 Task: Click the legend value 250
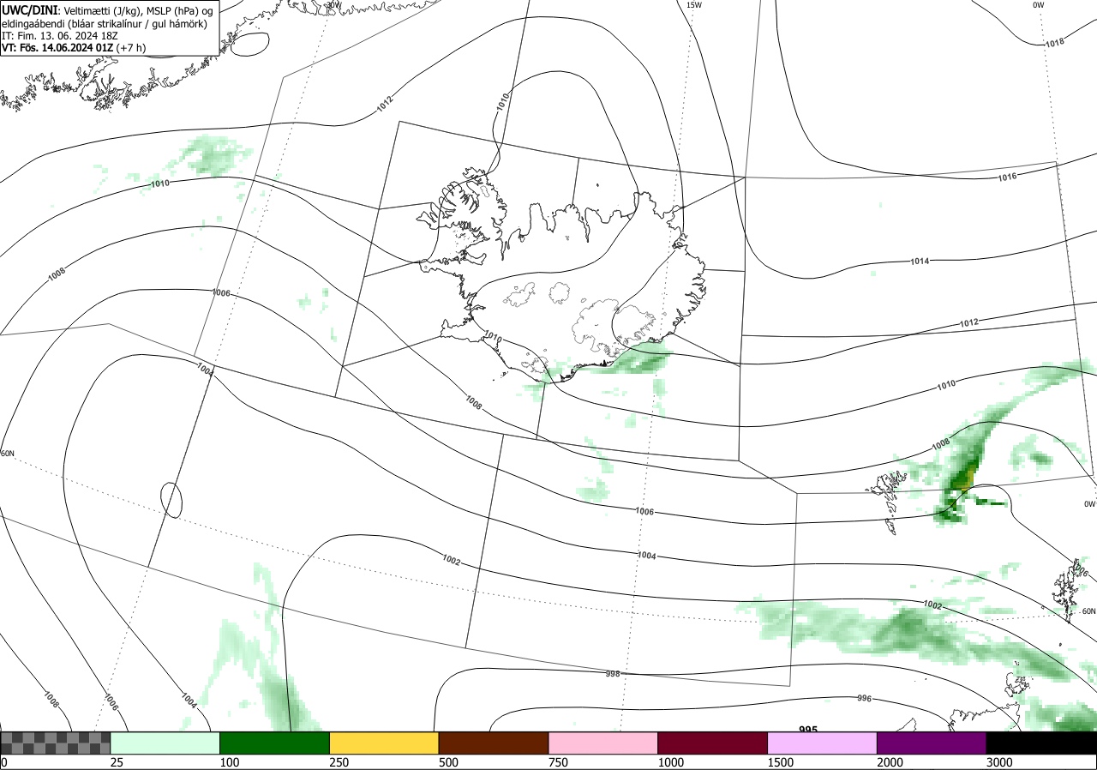click(x=340, y=762)
